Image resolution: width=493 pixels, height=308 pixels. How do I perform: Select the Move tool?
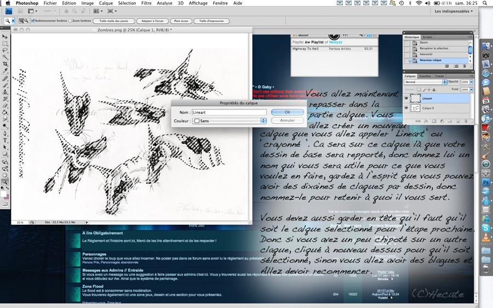(5, 37)
